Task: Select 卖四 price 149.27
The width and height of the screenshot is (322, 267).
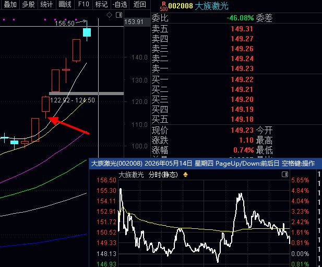Action: pyautogui.click(x=242, y=39)
